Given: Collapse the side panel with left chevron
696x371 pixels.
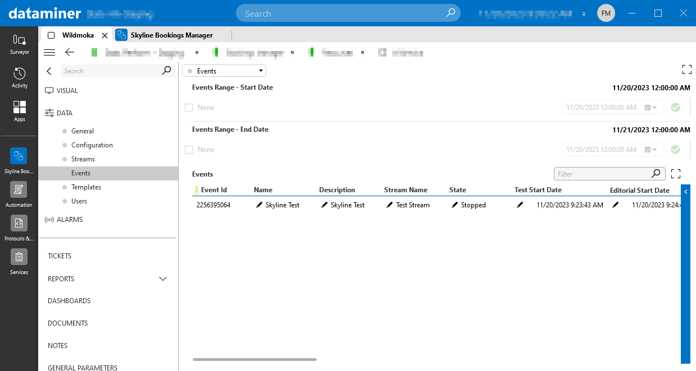Looking at the screenshot, I should [x=49, y=71].
